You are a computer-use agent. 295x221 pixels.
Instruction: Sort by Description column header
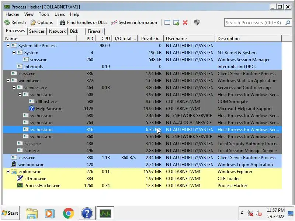248,39
